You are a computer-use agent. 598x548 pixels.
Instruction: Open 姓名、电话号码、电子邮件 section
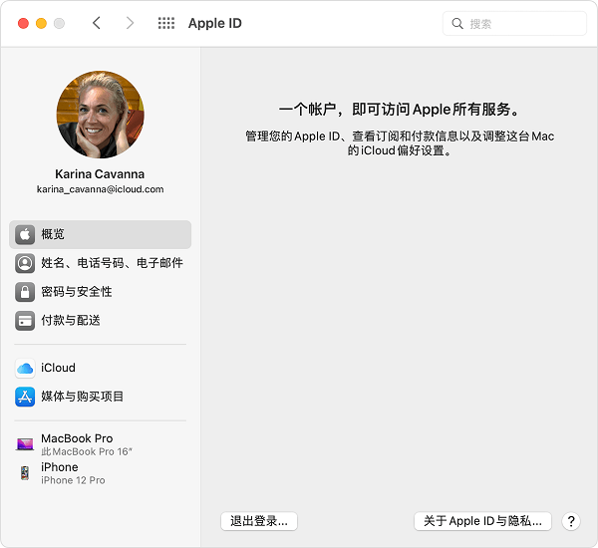click(x=101, y=263)
